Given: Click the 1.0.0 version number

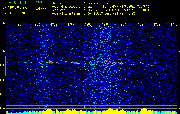Looking at the screenshot, I should click(x=39, y=3).
